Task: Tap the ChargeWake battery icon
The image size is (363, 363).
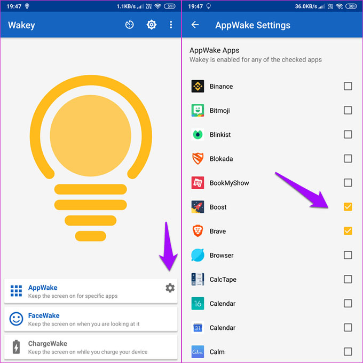Action: 16,347
